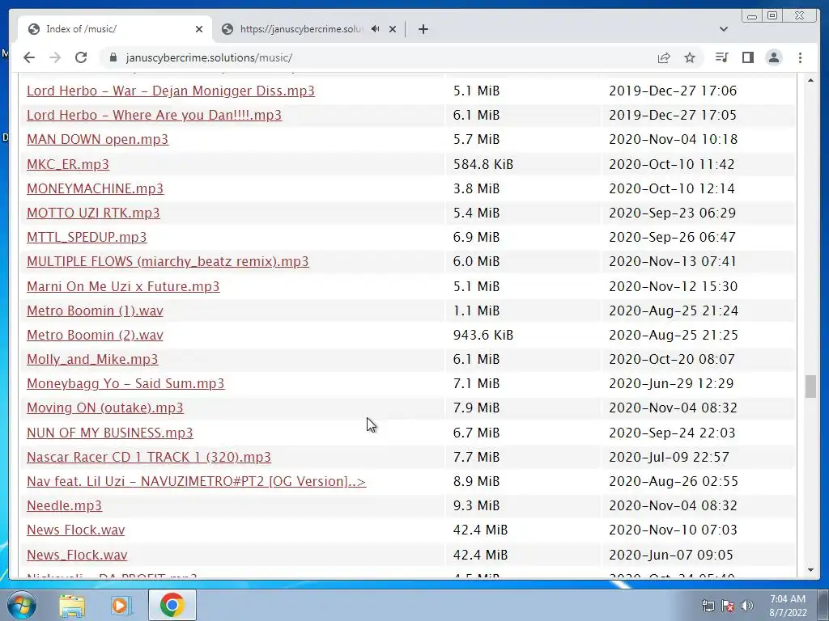The height and width of the screenshot is (621, 829).
Task: Switch to Index of /music/ tab
Action: click(x=115, y=29)
